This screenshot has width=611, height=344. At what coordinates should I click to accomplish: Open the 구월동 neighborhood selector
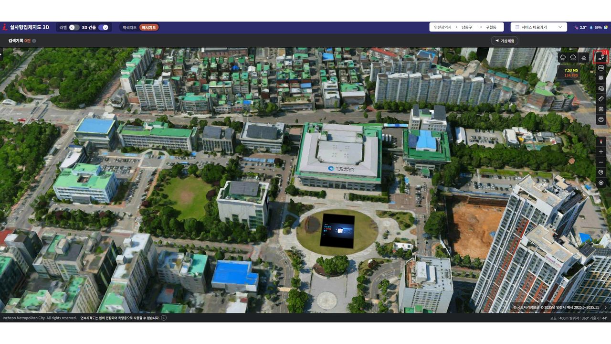pos(491,27)
